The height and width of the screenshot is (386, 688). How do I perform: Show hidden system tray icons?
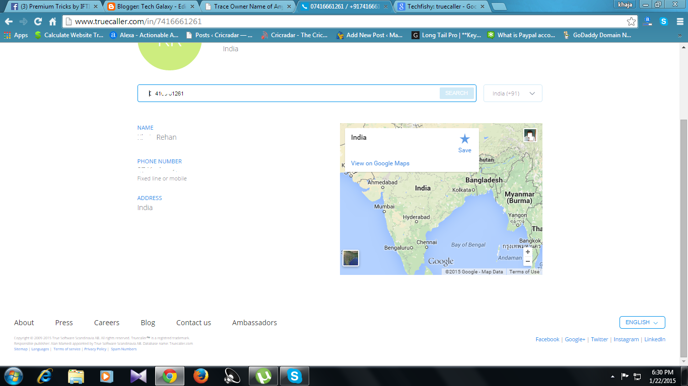point(612,376)
